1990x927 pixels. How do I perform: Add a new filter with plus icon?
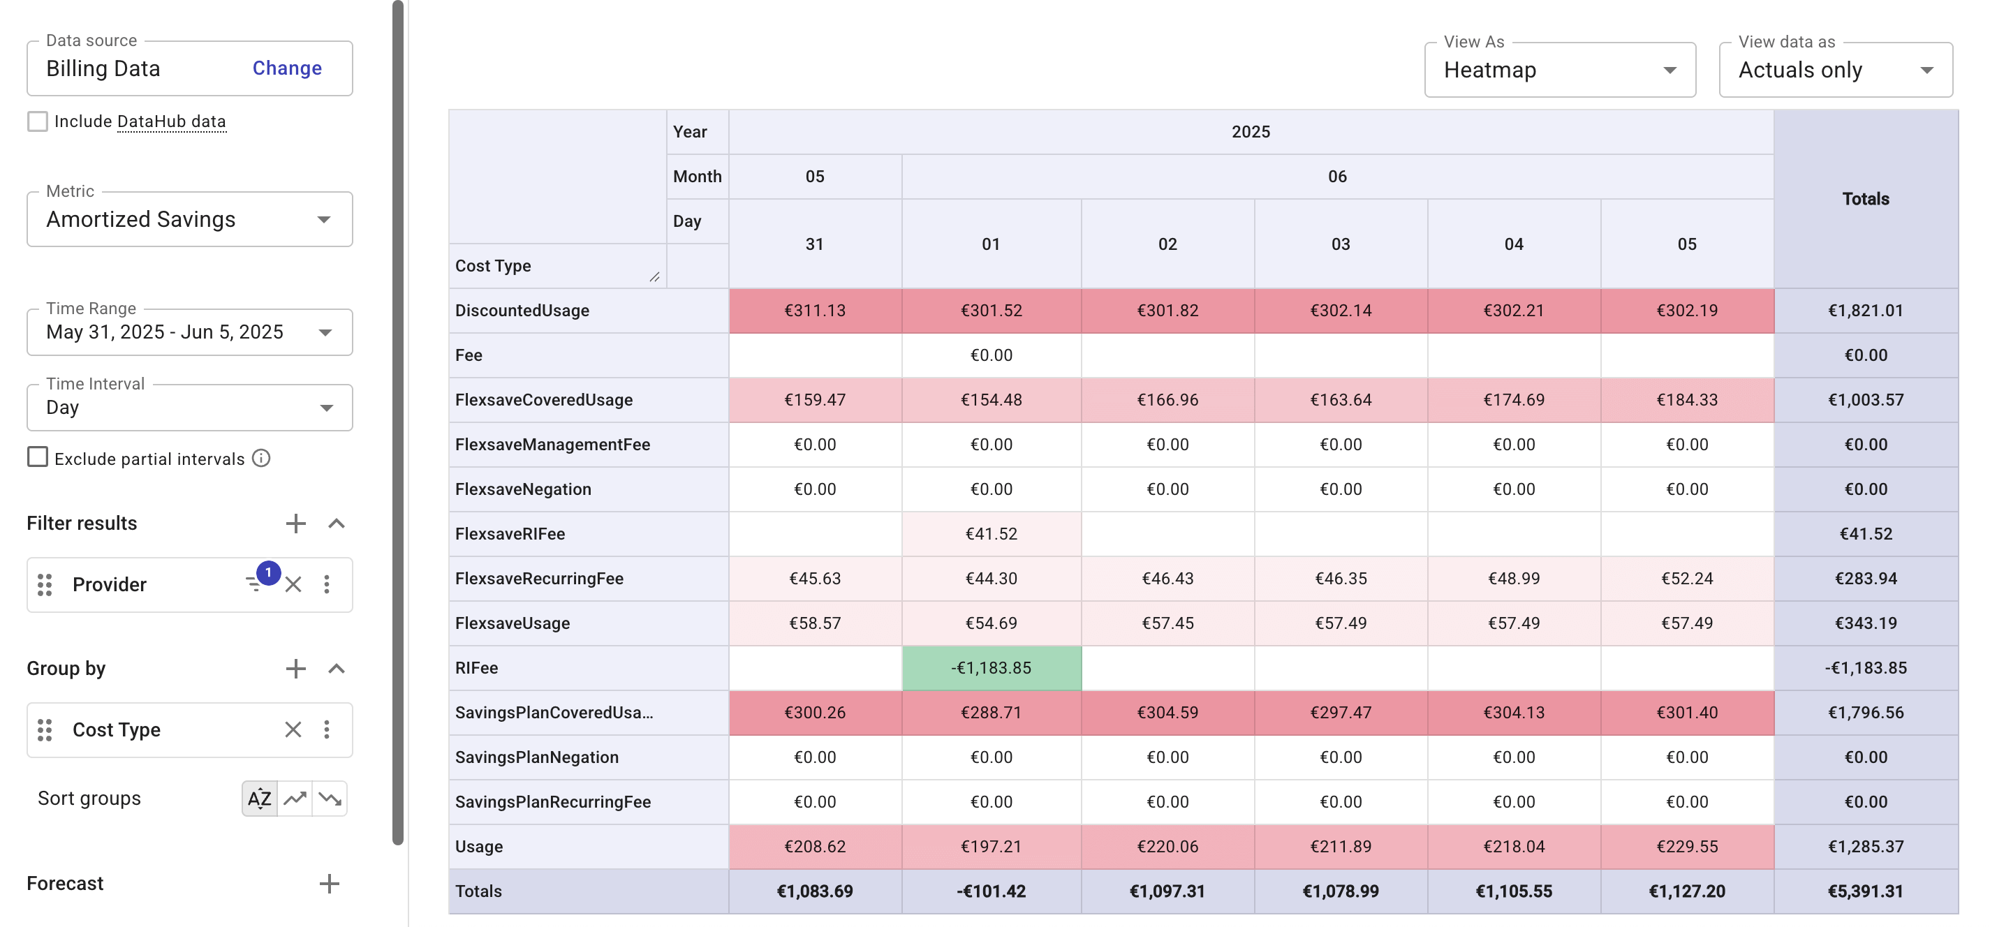tap(295, 524)
